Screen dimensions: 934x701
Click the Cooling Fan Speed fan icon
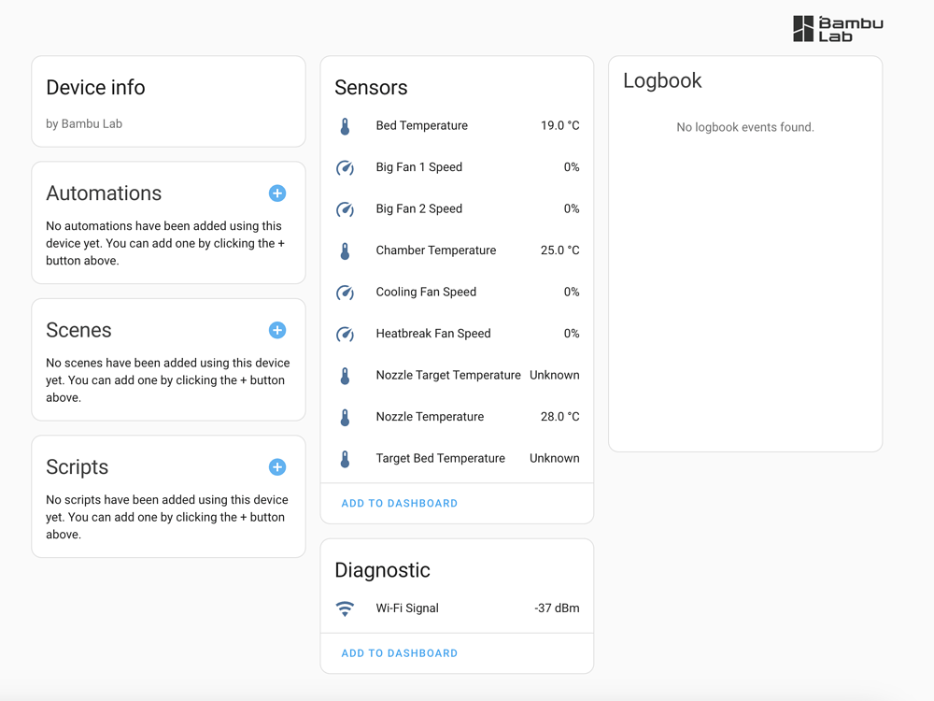[x=346, y=292]
